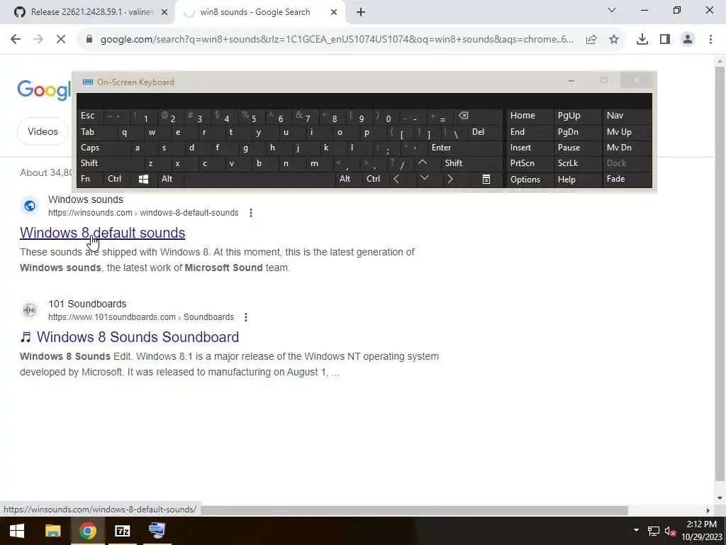Open Chrome downloads icon
The image size is (726, 545).
[642, 40]
